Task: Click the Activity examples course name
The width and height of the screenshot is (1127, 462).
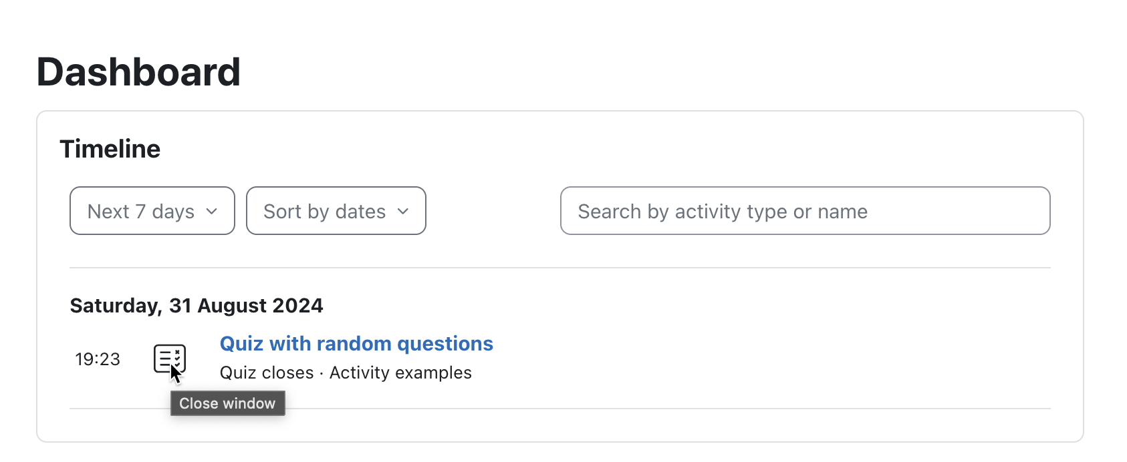Action: pos(400,373)
